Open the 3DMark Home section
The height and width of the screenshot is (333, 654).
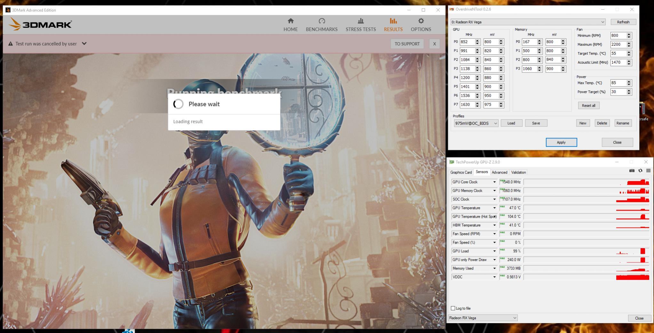291,25
